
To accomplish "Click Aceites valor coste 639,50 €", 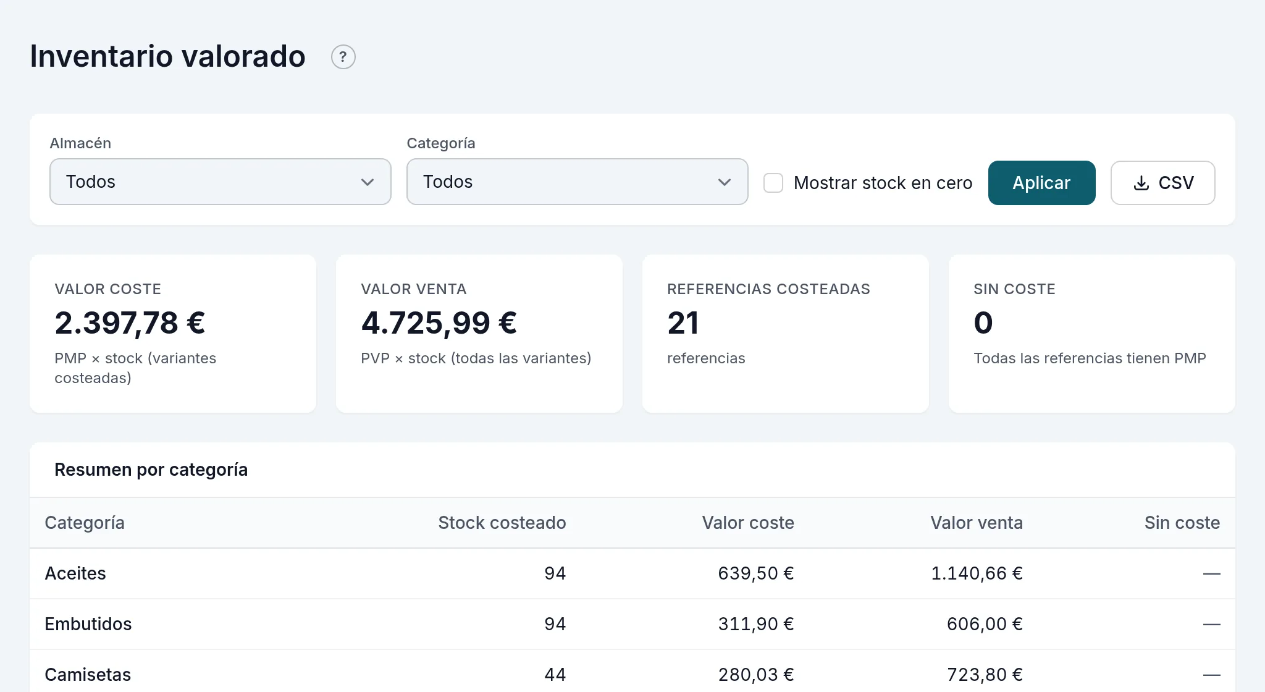I will [756, 573].
